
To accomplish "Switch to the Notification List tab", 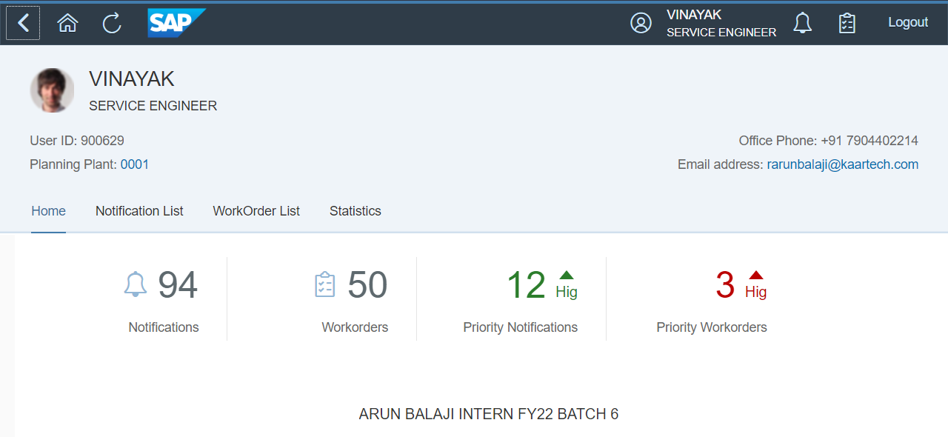I will (x=139, y=211).
